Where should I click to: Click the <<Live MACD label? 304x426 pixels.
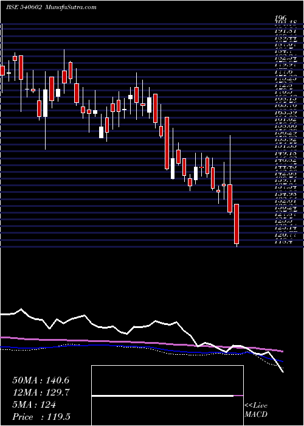point(256,410)
